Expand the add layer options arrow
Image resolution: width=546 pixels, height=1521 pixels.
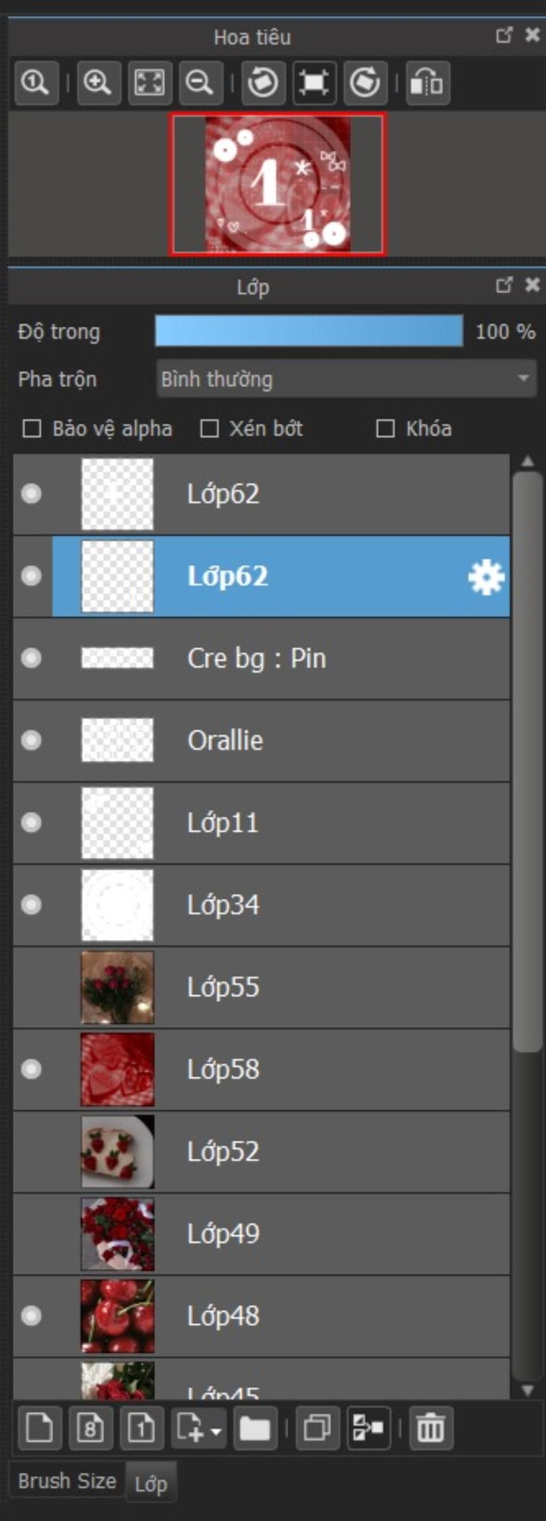pyautogui.click(x=216, y=1431)
